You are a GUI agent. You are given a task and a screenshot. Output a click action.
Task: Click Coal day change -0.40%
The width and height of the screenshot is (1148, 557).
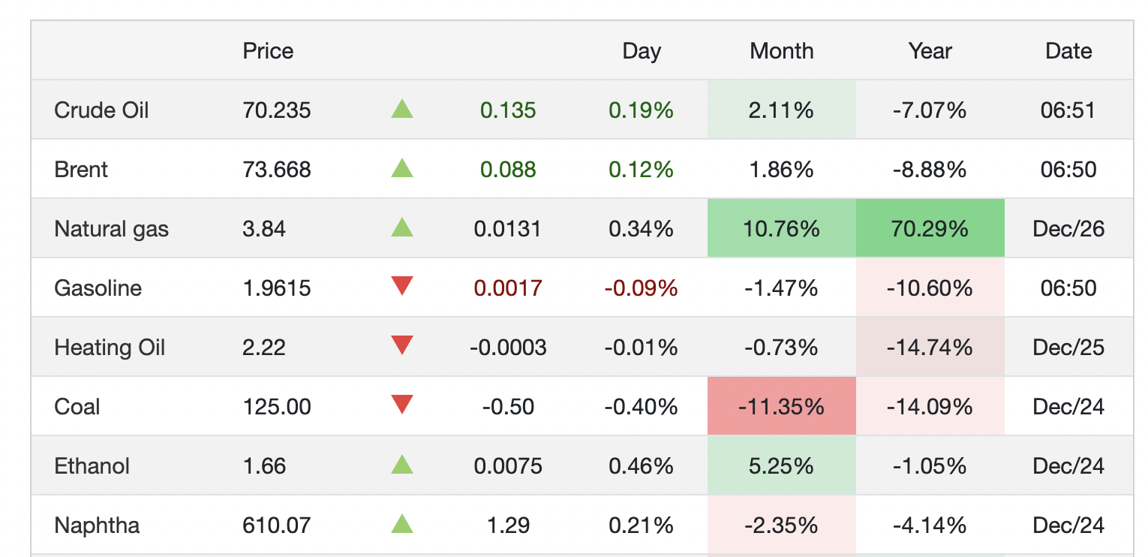coord(641,407)
